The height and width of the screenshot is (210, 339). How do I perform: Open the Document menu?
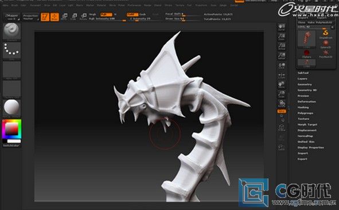35,5
